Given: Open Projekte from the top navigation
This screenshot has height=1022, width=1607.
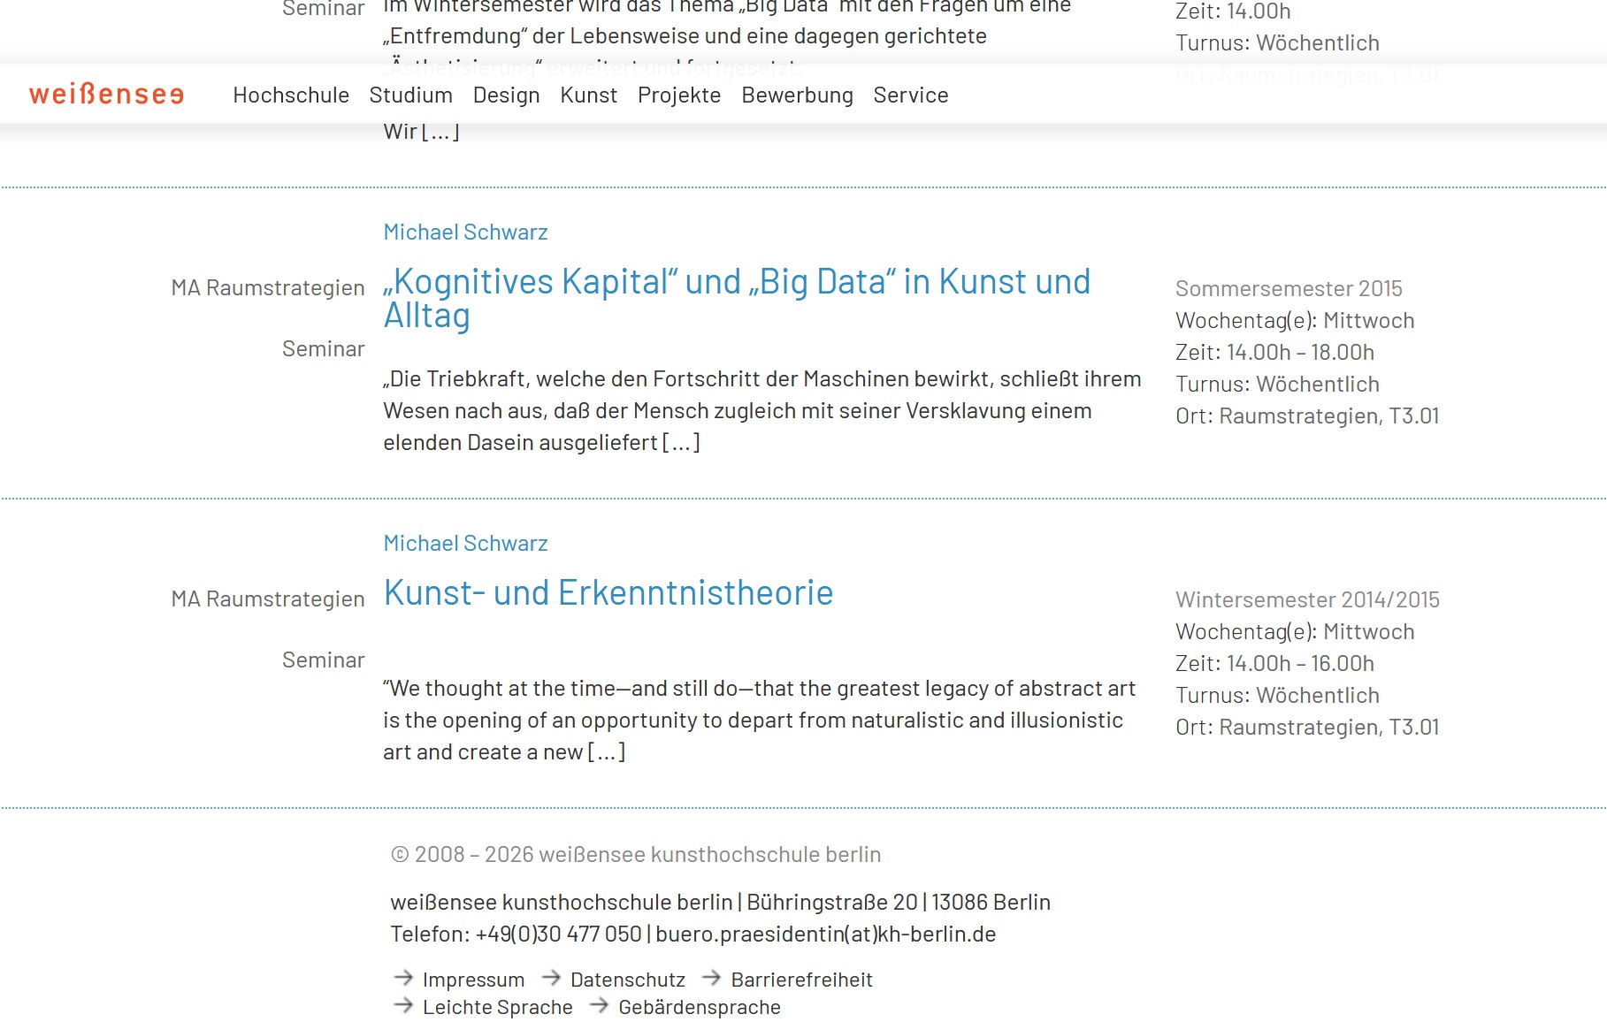Looking at the screenshot, I should (679, 95).
